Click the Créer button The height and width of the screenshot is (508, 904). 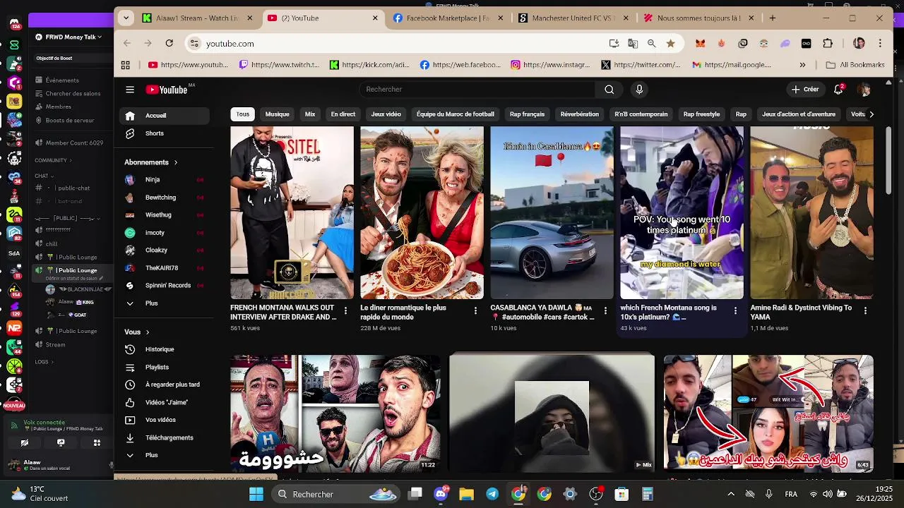click(804, 90)
